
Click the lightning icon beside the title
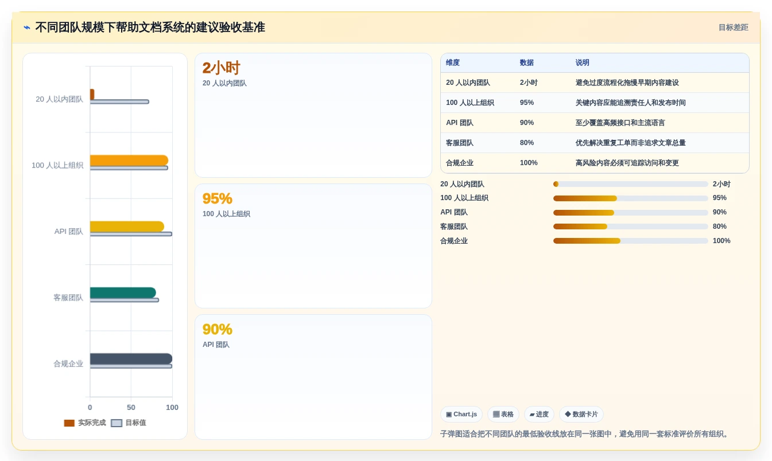click(x=27, y=28)
